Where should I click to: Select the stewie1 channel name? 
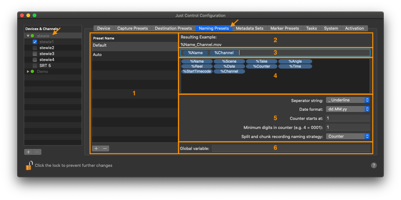[x=46, y=42]
